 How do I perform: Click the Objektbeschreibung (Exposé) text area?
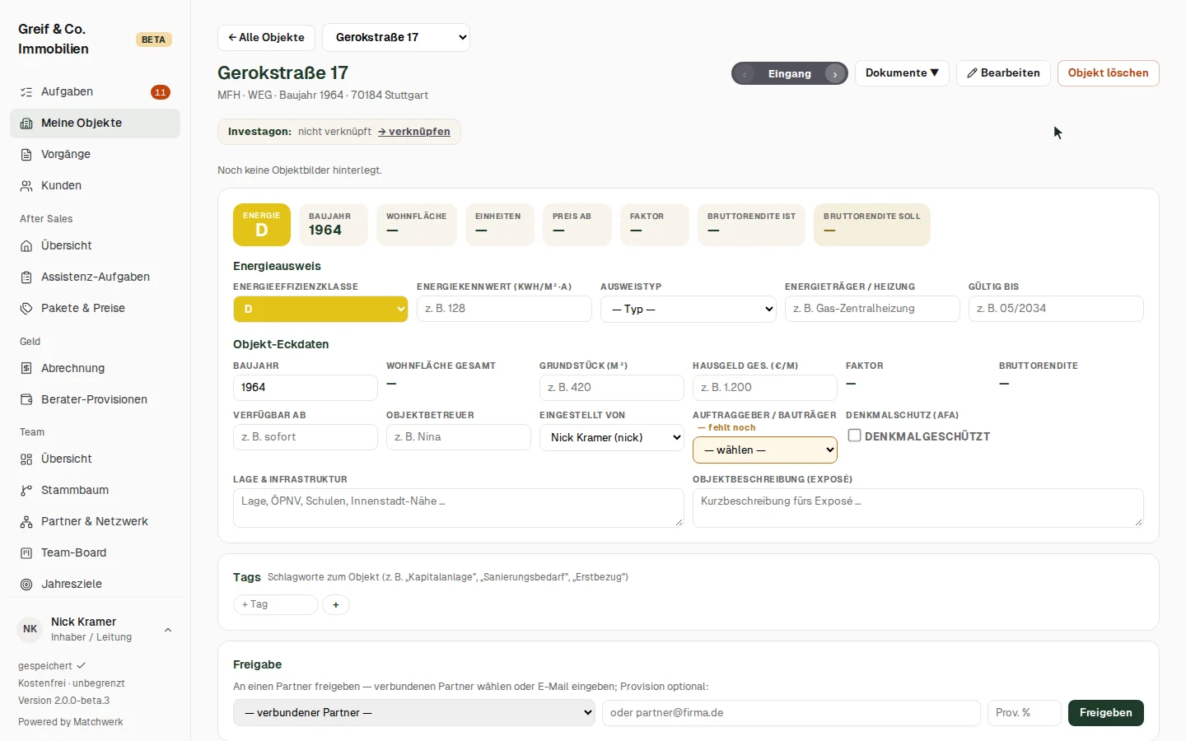click(918, 508)
